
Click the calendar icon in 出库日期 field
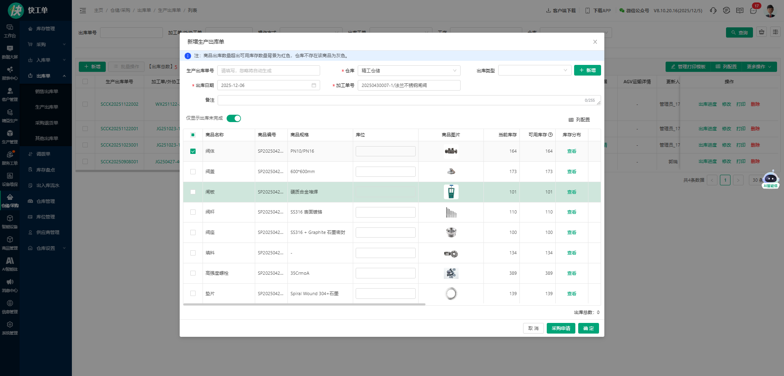[x=314, y=85]
